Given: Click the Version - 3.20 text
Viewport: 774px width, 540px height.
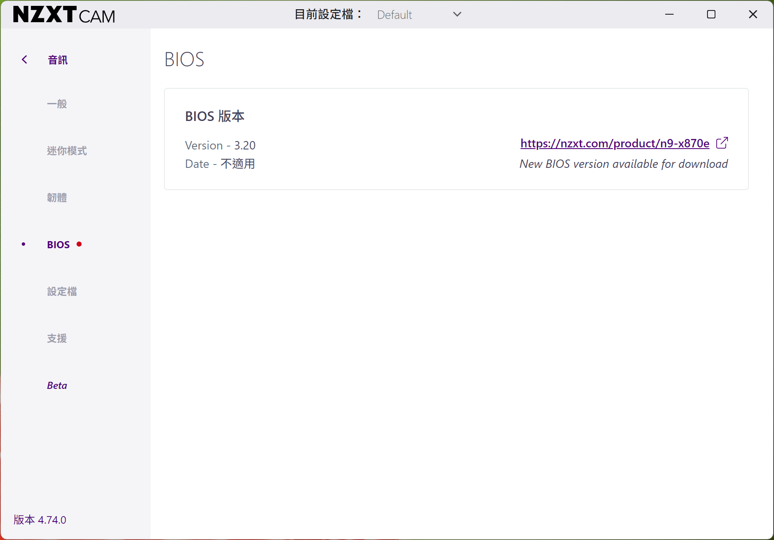Looking at the screenshot, I should tap(220, 145).
